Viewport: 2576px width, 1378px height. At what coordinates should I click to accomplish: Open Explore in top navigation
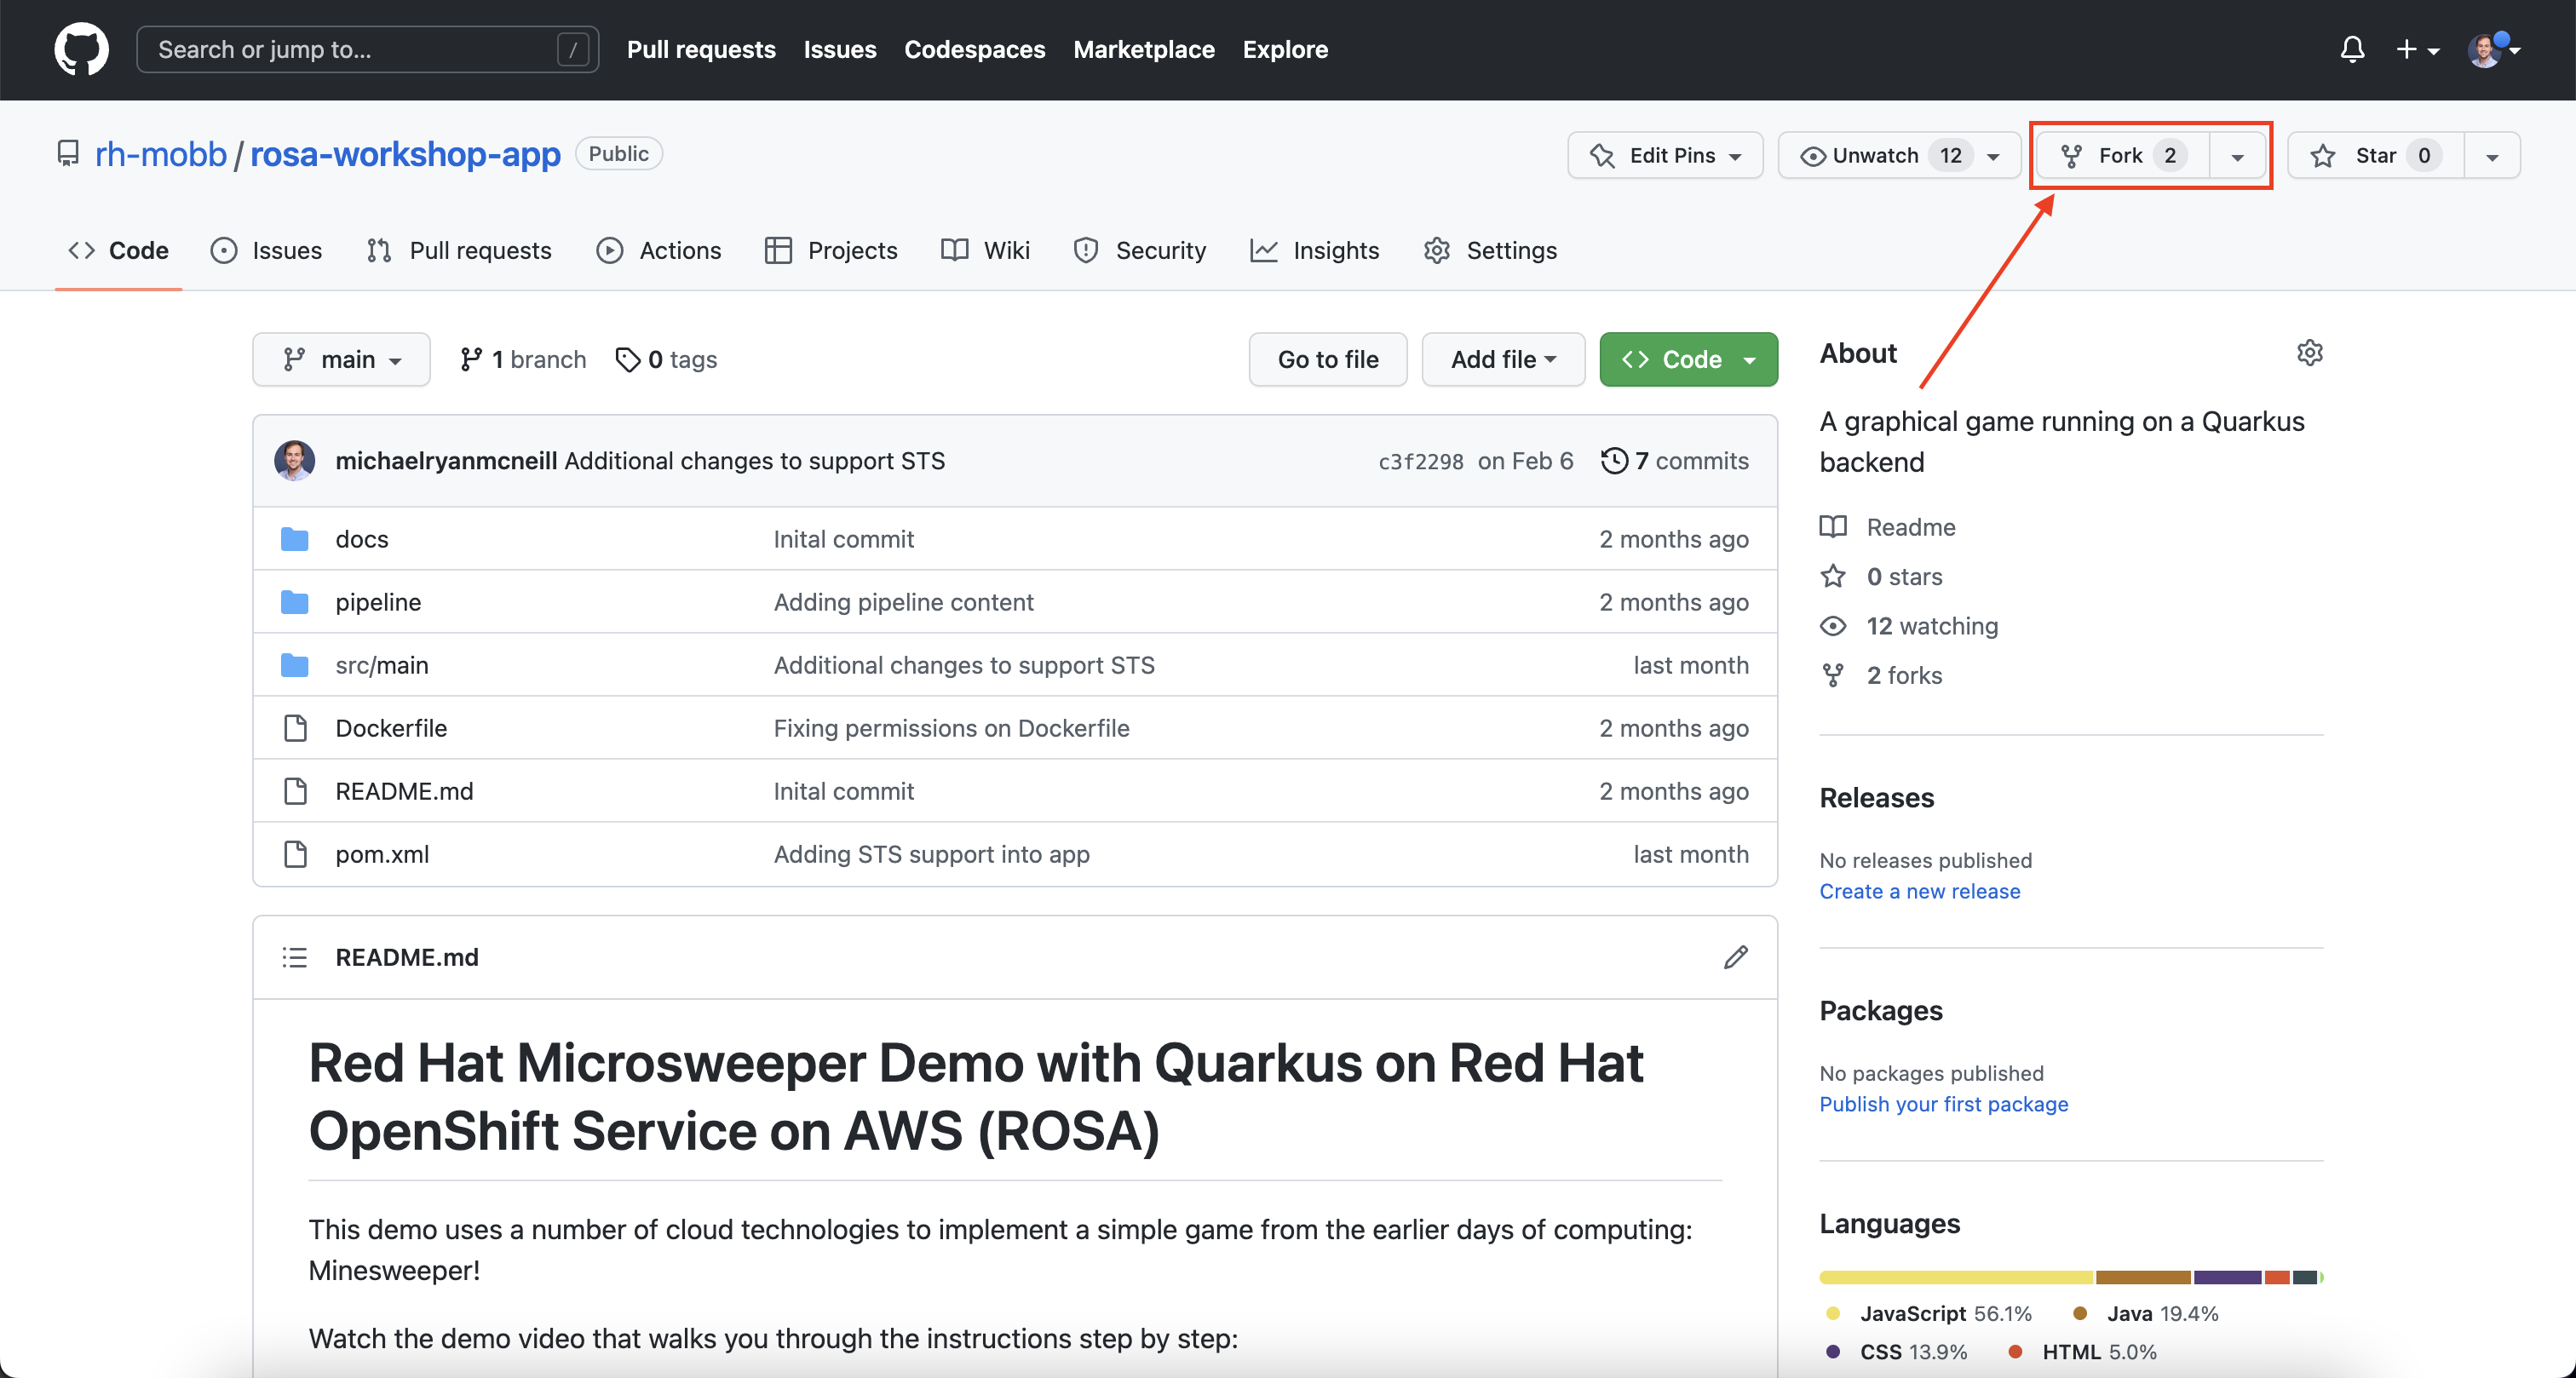[x=1285, y=49]
